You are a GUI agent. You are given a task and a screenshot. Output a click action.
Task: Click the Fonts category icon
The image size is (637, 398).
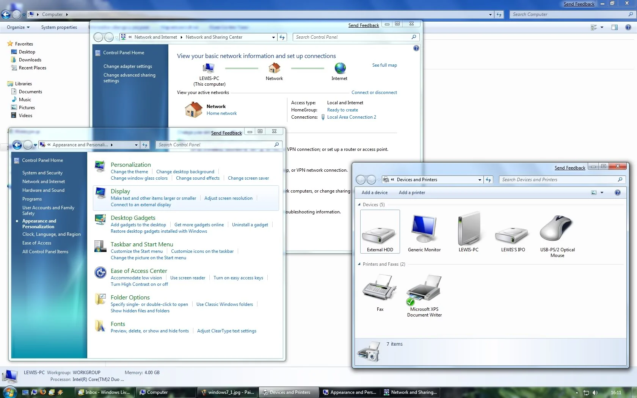[x=100, y=326]
